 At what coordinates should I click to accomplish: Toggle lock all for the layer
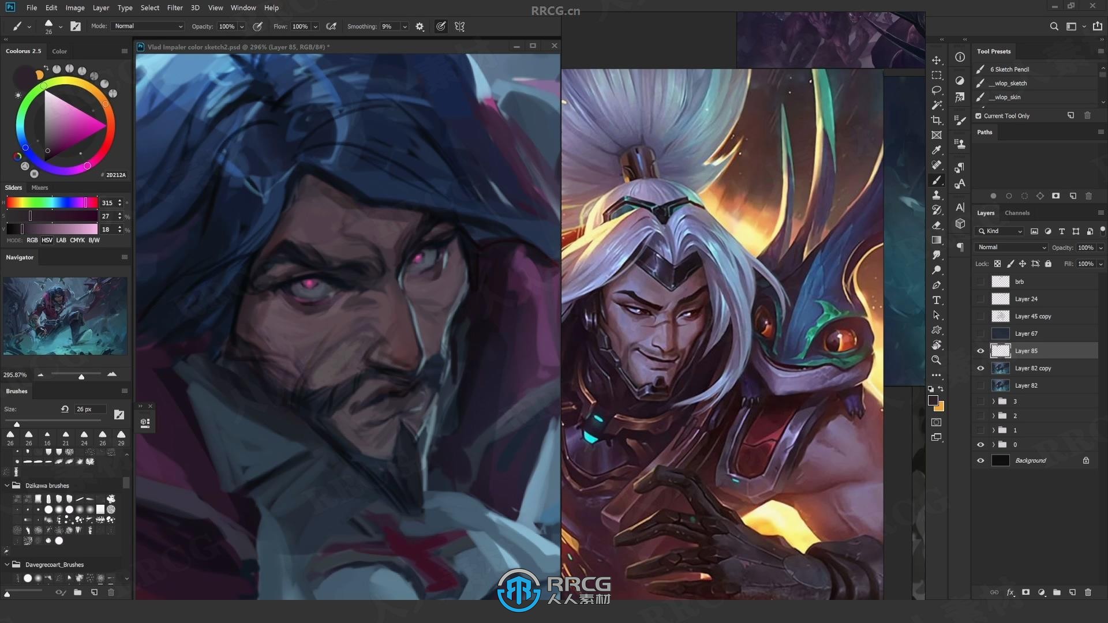pos(1048,264)
